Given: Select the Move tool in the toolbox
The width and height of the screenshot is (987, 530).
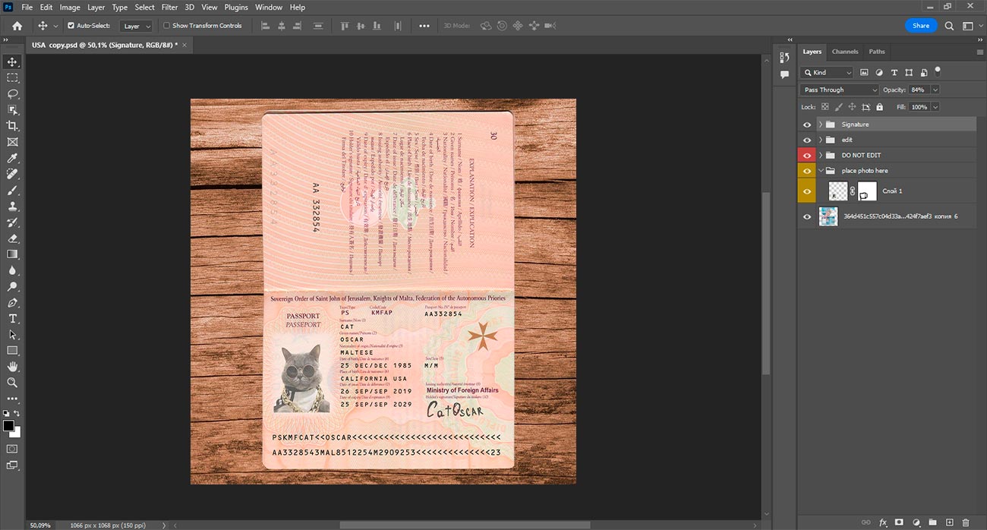Looking at the screenshot, I should click(x=12, y=62).
